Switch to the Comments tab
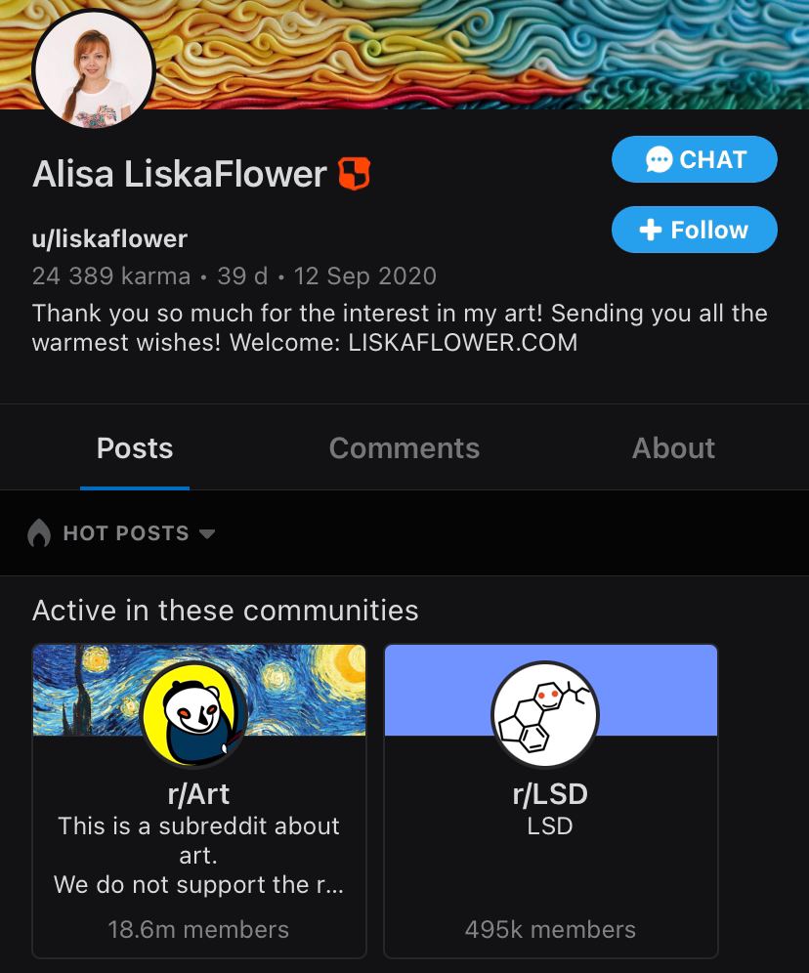Screen dimensions: 809x973 (404, 448)
